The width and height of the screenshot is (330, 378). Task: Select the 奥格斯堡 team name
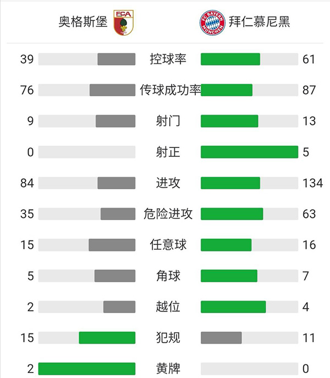point(82,23)
